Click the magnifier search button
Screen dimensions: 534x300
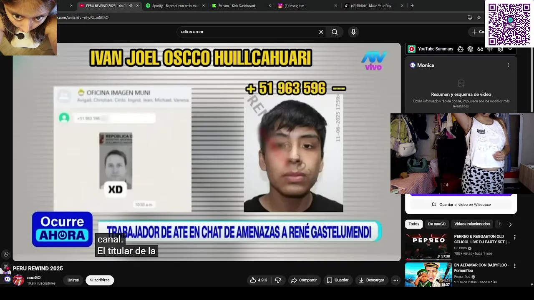335,32
